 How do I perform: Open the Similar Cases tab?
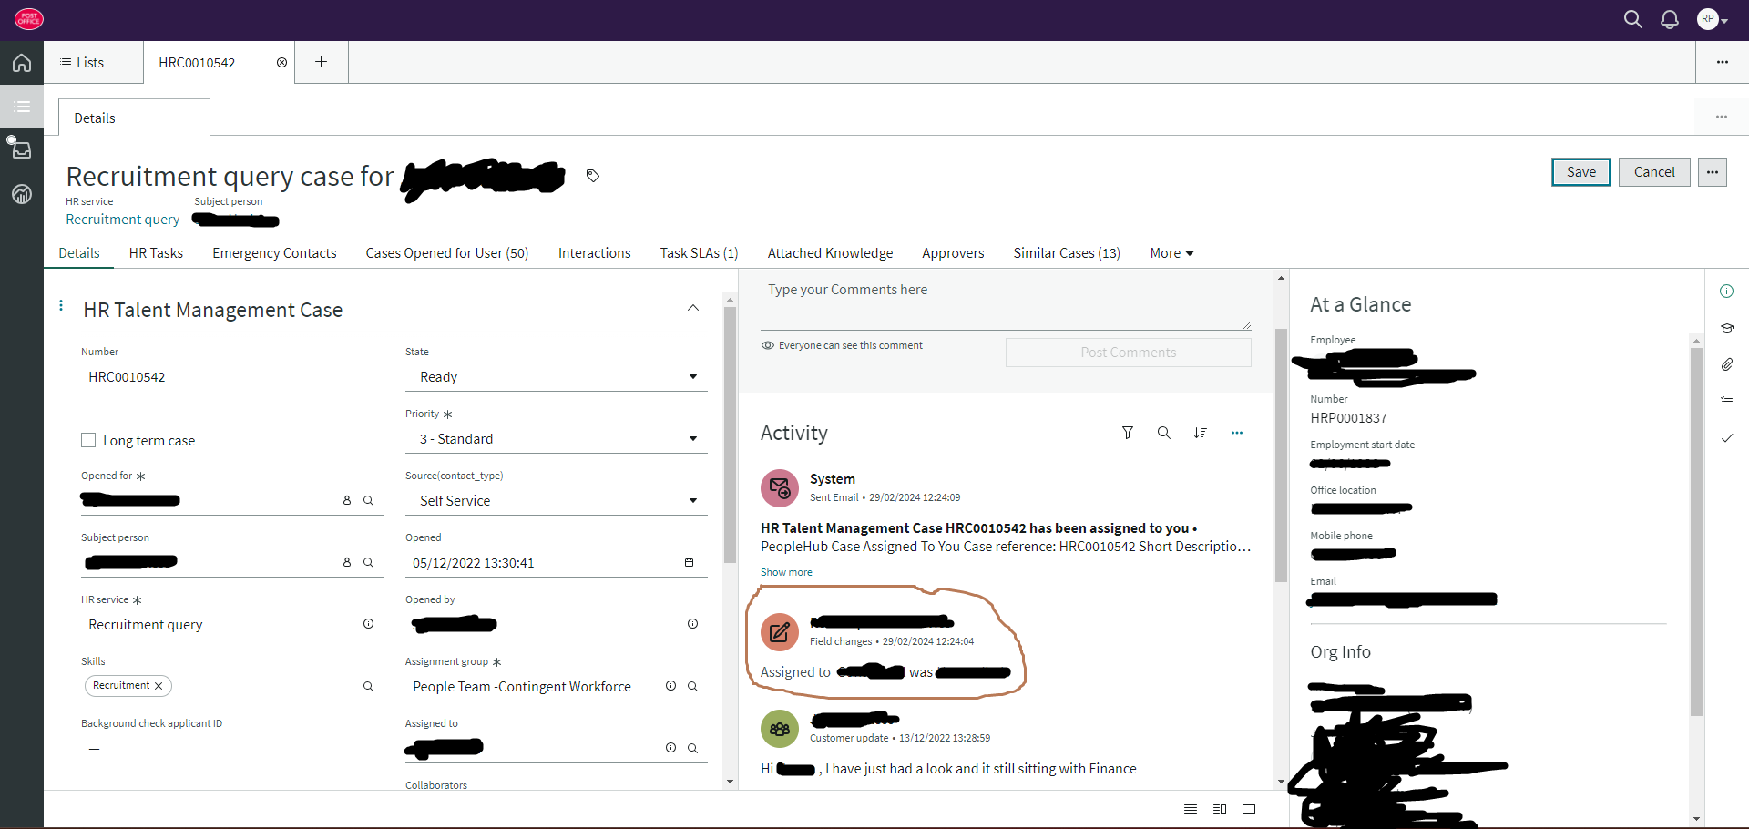click(x=1066, y=252)
